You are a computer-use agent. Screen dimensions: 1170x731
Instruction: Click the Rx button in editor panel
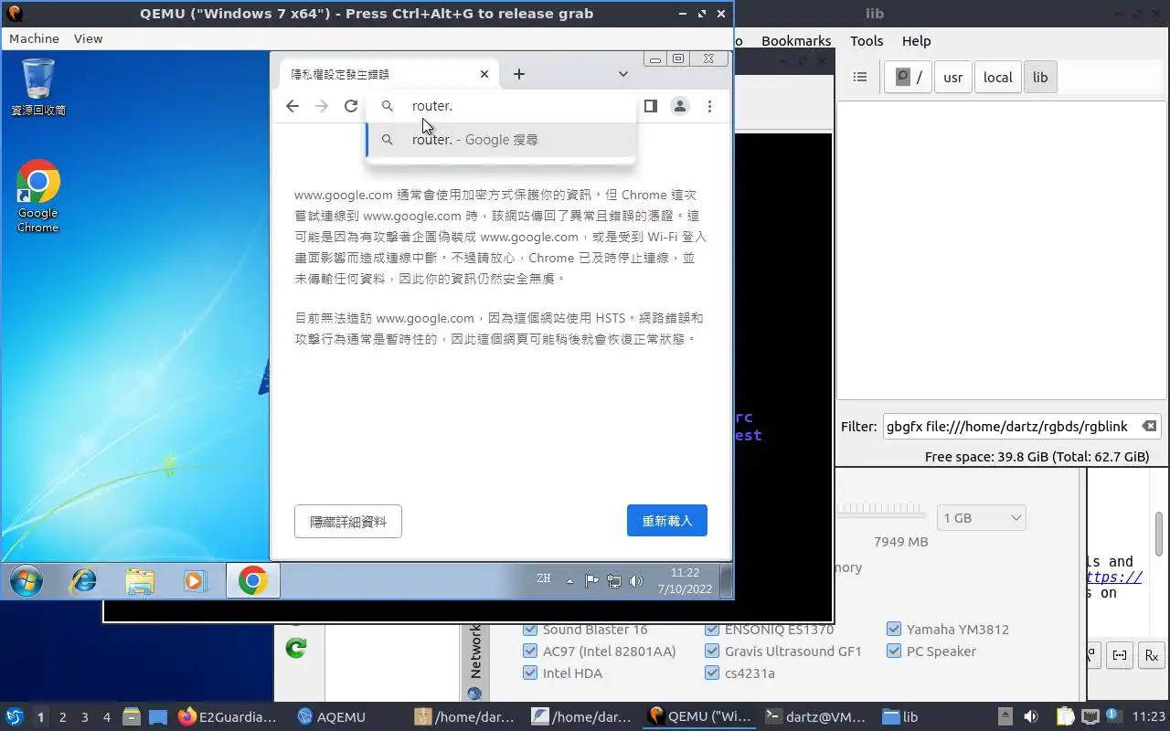coord(1152,655)
